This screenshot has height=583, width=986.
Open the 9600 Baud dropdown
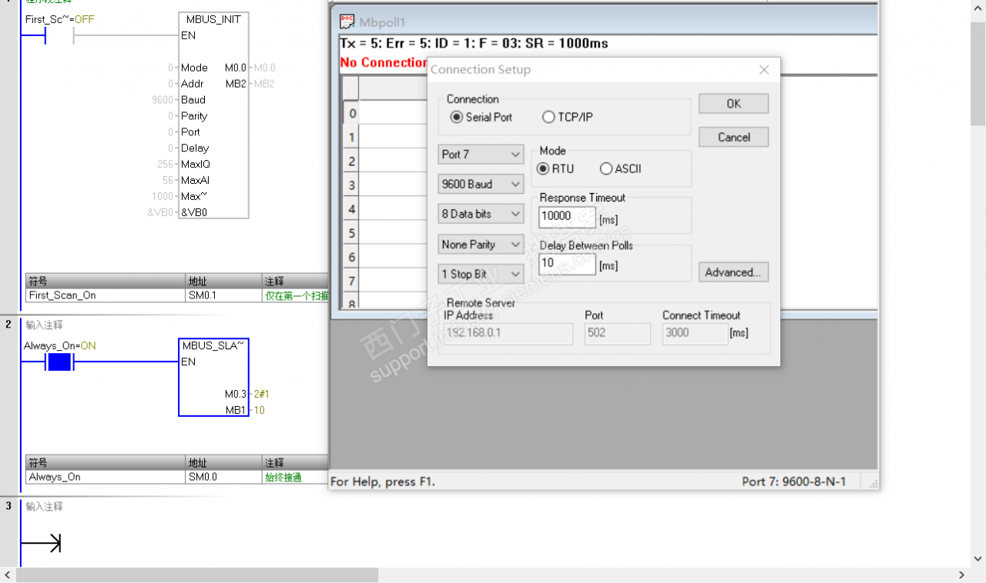coord(481,185)
